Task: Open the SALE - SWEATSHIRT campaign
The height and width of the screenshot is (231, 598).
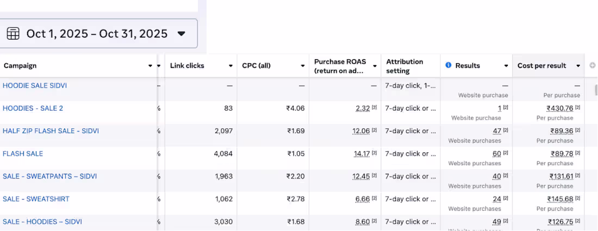Action: (36, 199)
